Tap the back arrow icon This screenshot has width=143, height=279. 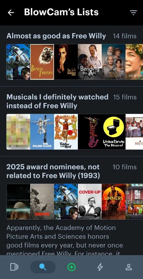click(11, 13)
